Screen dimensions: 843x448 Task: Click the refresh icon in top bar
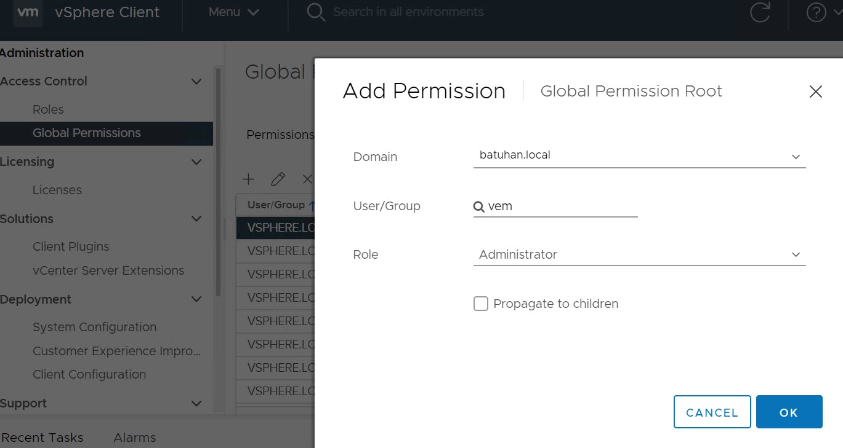760,12
